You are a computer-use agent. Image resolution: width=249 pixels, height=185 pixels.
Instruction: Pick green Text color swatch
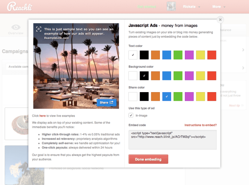point(178,55)
